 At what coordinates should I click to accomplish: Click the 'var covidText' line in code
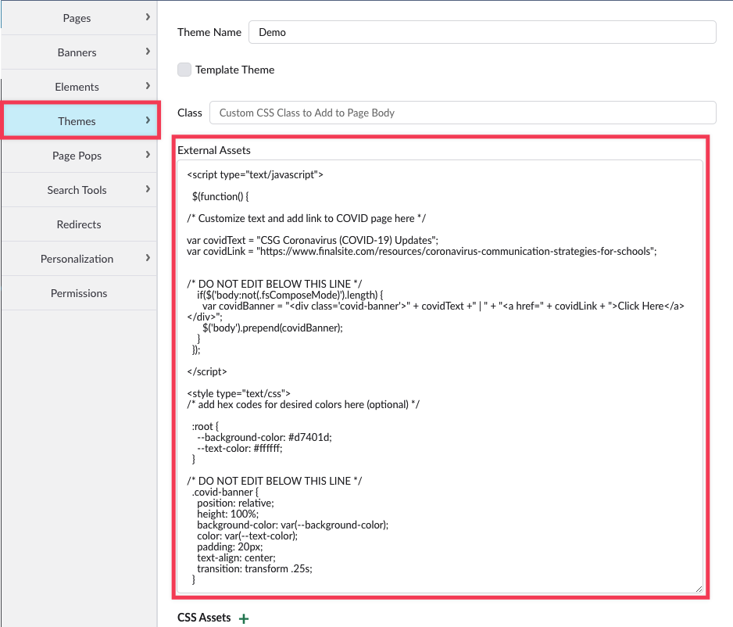pos(313,240)
